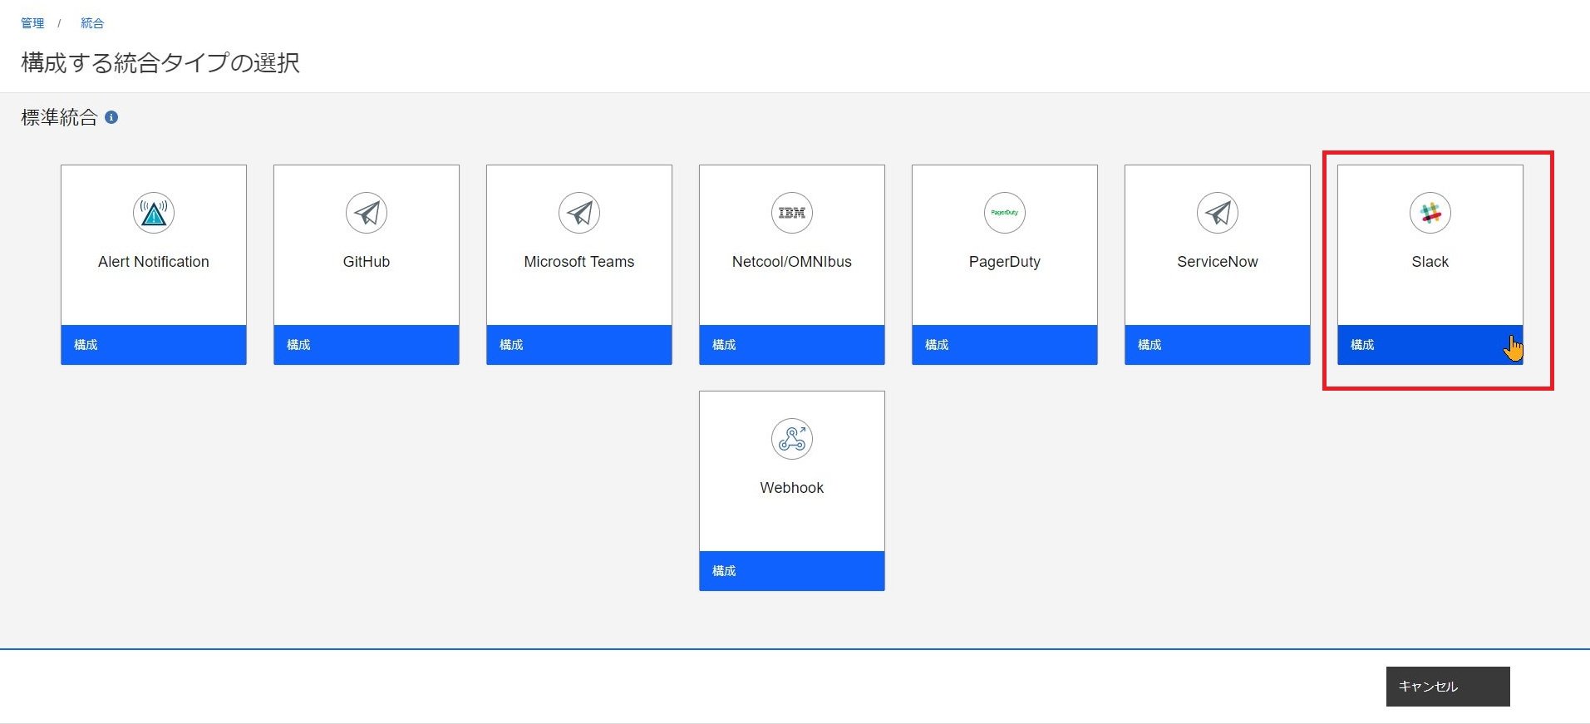Click the Microsoft Teams paper plane icon
The image size is (1590, 724).
(579, 213)
